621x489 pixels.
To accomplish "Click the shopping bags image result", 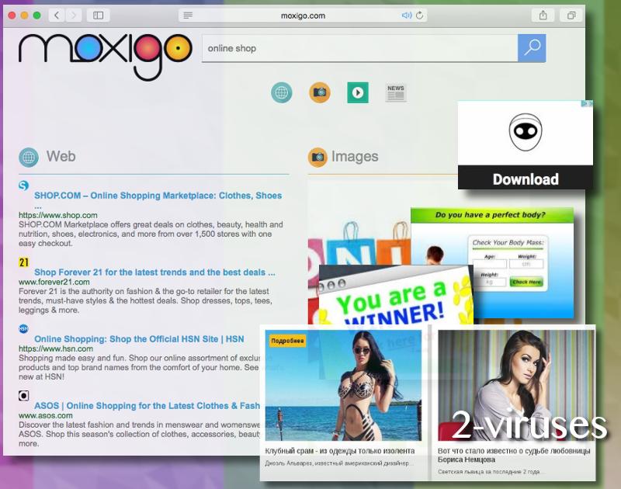I will pos(359,242).
